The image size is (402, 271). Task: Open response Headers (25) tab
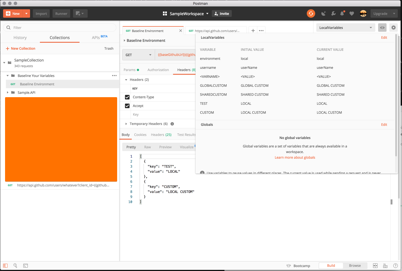click(161, 135)
